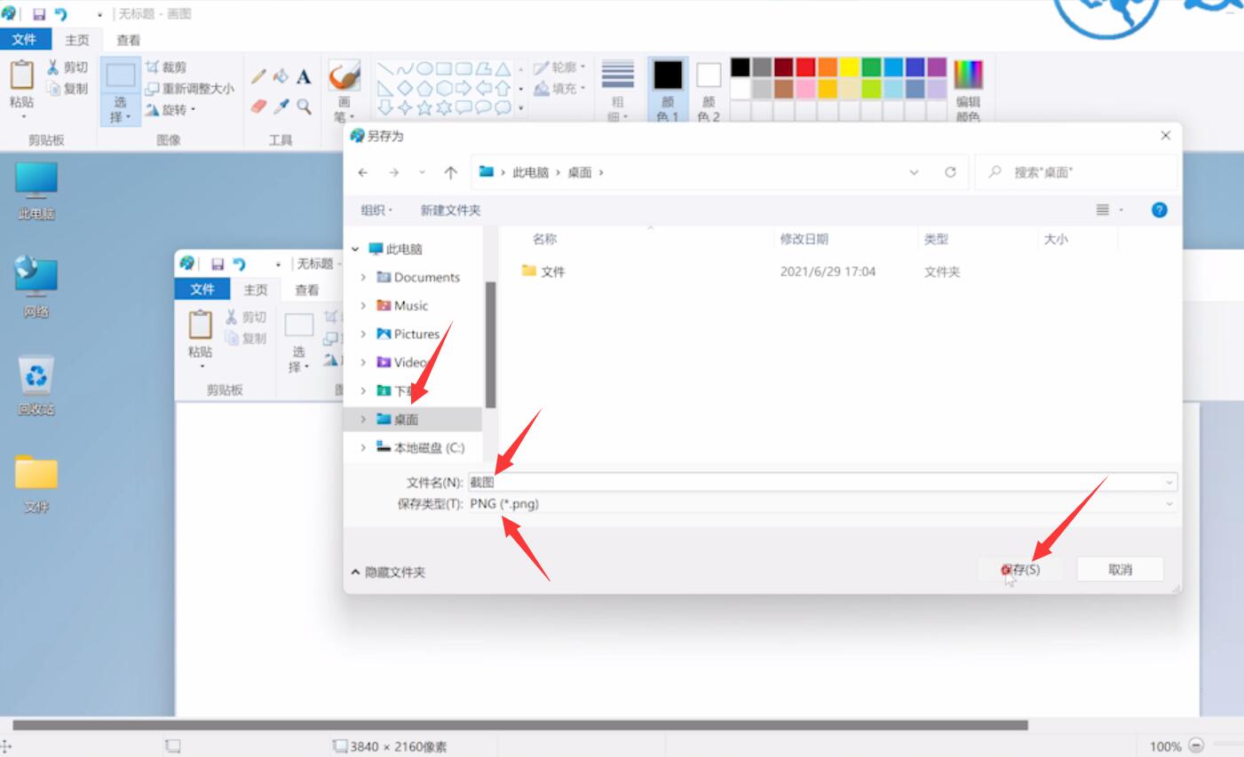The height and width of the screenshot is (757, 1244).
Task: Switch to the 查看 ribbon tab
Action: (129, 40)
